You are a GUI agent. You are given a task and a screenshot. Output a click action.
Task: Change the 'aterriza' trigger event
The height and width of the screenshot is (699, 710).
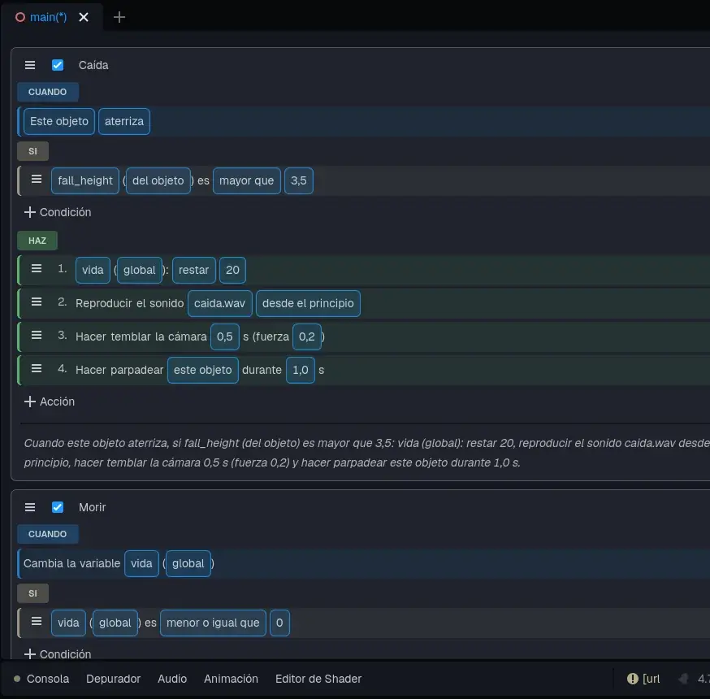(124, 121)
